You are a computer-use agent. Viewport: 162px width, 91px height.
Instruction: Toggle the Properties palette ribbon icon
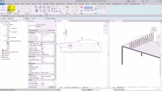[x=9, y=11]
